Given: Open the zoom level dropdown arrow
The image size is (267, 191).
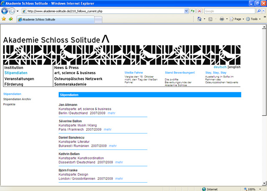Looking at the screenshot, I should [260, 189].
